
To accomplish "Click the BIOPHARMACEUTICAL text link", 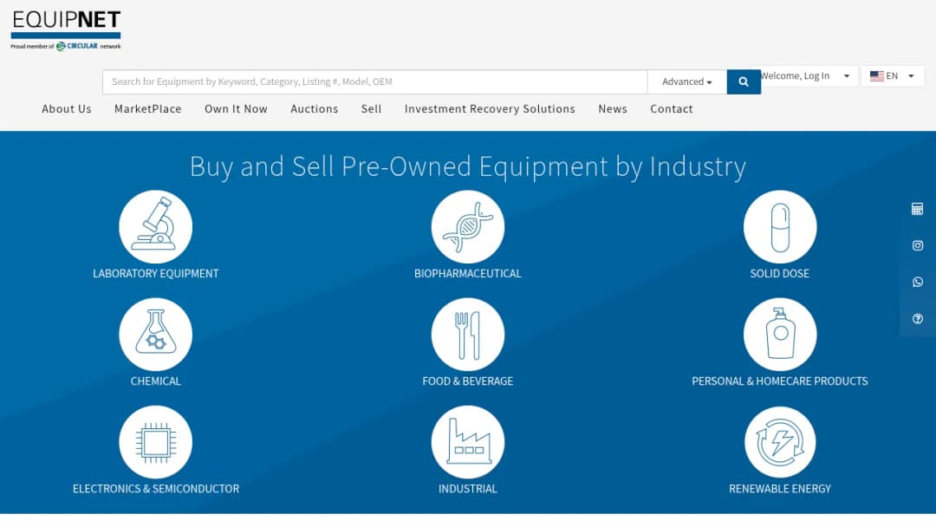I will (x=468, y=273).
